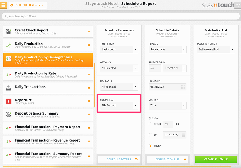Select the AFTER radio button
Image resolution: width=241 pixels, height=168 pixels.
(150, 124)
